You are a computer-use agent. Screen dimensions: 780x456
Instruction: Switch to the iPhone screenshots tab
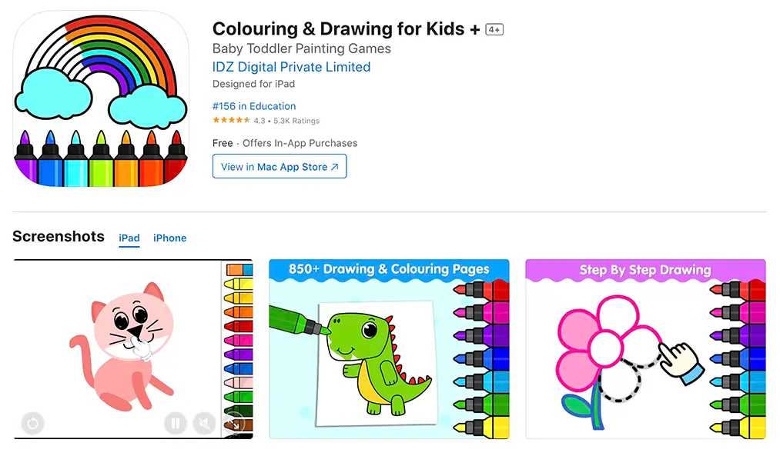click(169, 238)
